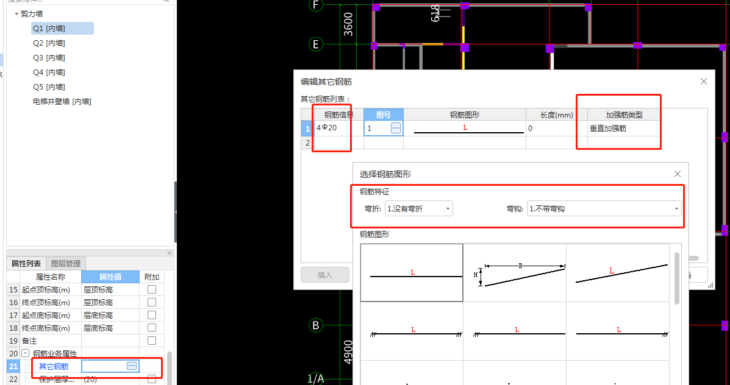
Task: Click the 钢筋信息 column header
Action: click(x=339, y=115)
